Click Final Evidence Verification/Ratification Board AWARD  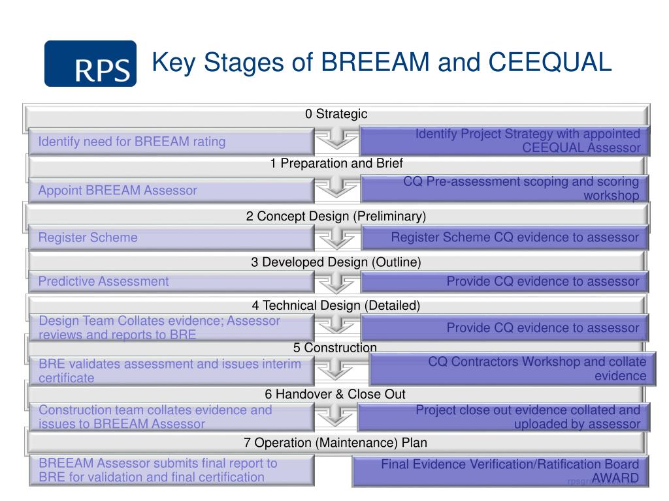coord(500,471)
